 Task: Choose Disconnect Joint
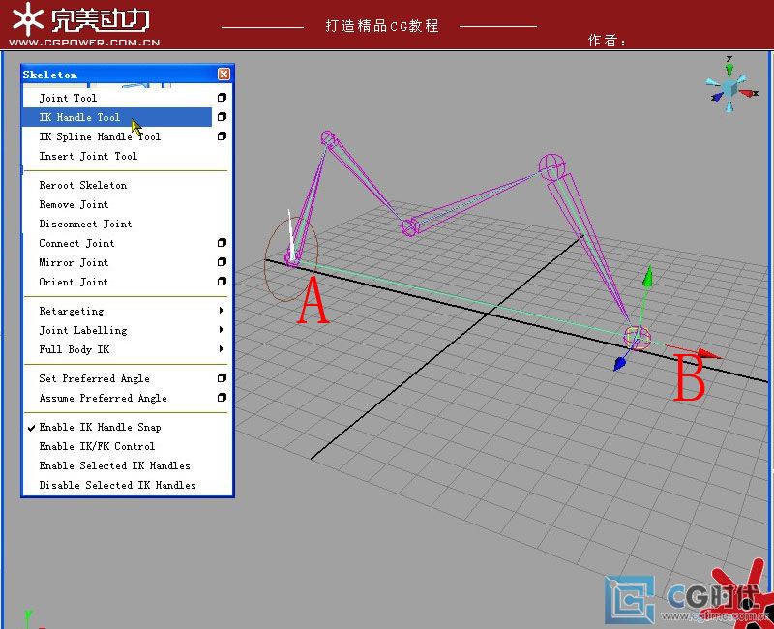click(x=85, y=224)
